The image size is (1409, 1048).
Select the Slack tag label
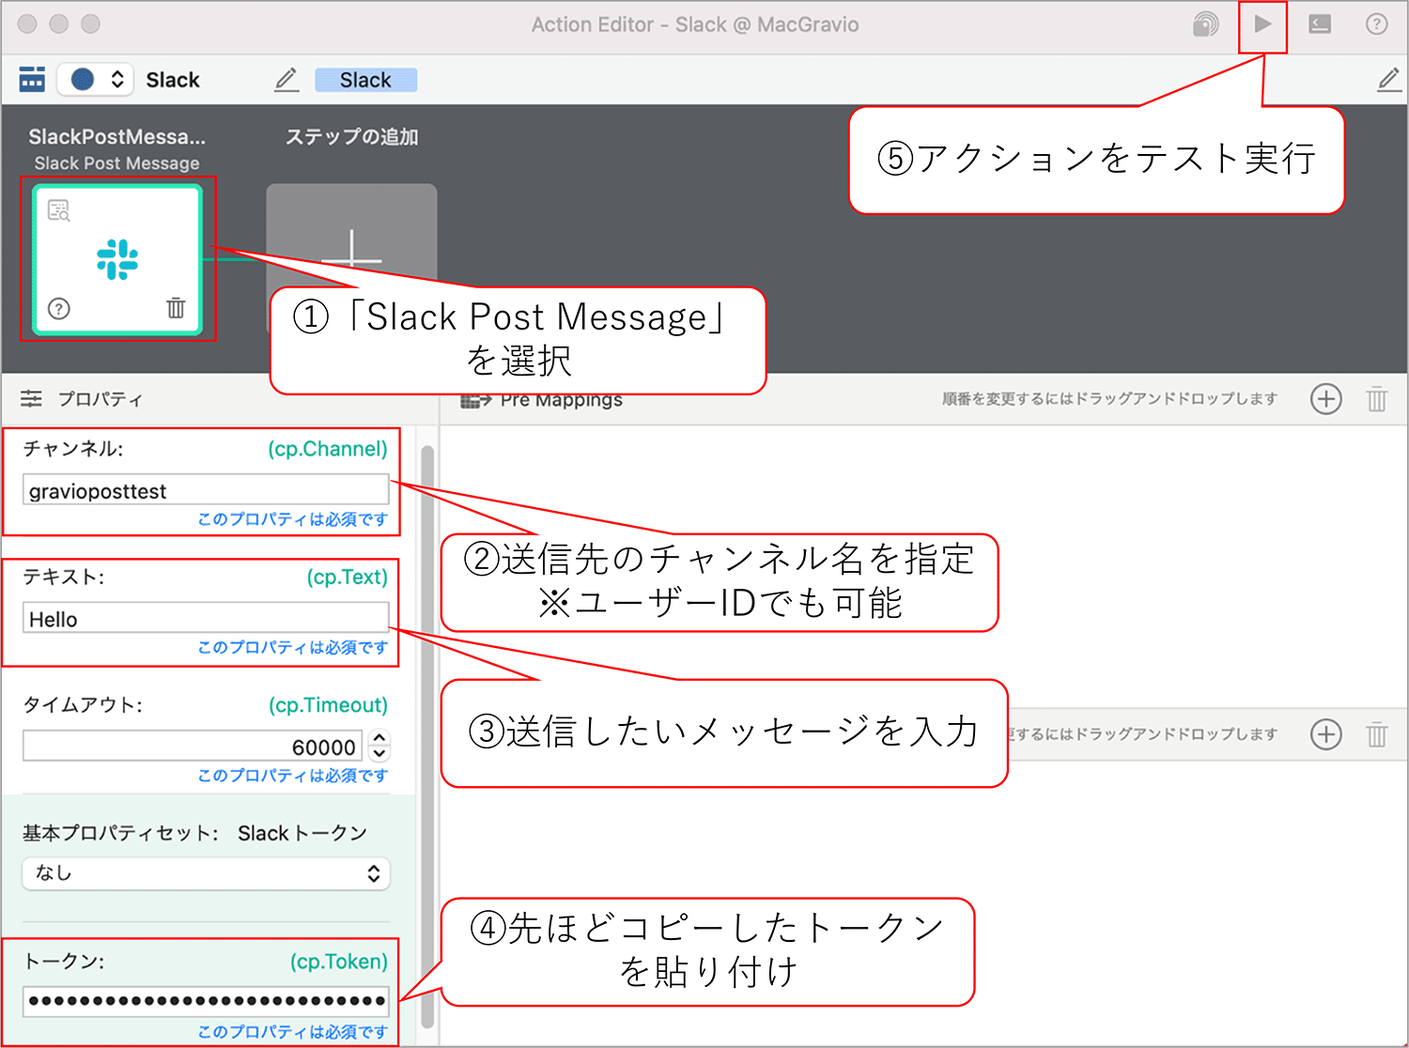365,80
